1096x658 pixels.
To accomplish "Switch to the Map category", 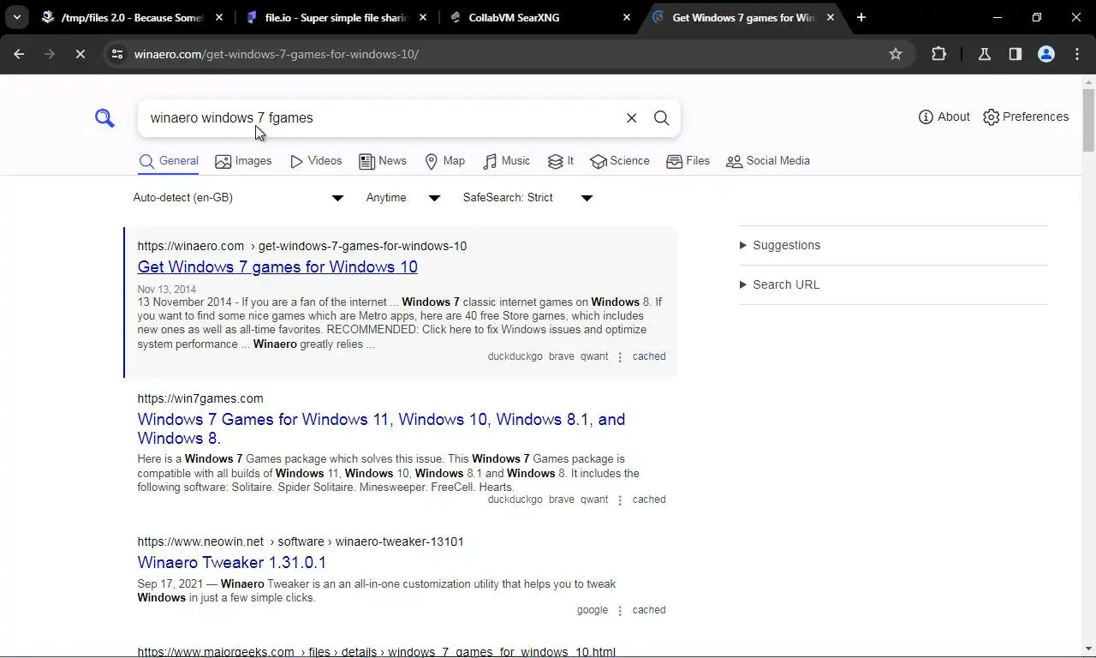I will [x=445, y=161].
